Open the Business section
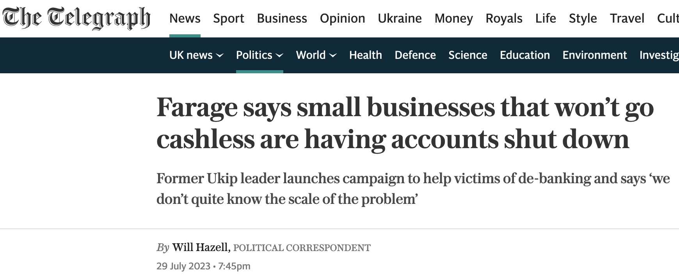Screen dimensions: 679x276 point(282,18)
